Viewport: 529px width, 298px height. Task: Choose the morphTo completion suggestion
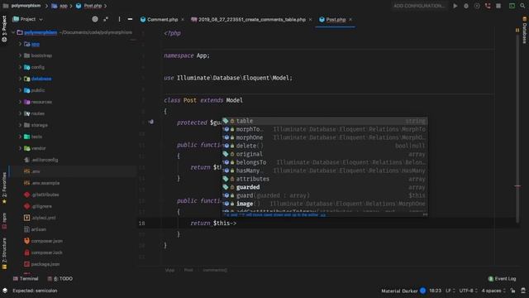[325, 129]
